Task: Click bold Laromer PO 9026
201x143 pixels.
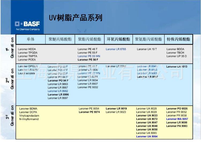Action: [177, 109]
